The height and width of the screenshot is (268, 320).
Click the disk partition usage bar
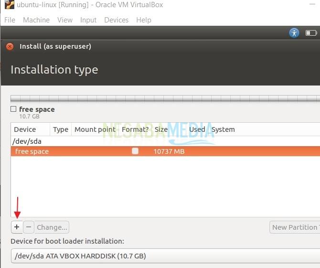[165, 98]
